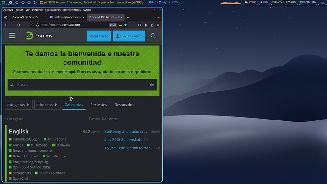Click the iHome iBT76 Bluetooth indicator

[x=284, y=2]
